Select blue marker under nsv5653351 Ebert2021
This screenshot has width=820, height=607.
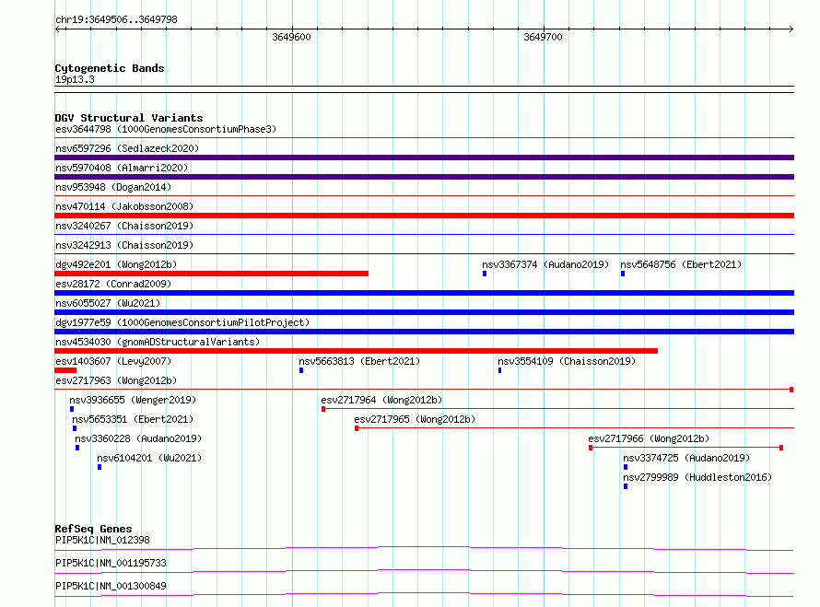tap(75, 428)
